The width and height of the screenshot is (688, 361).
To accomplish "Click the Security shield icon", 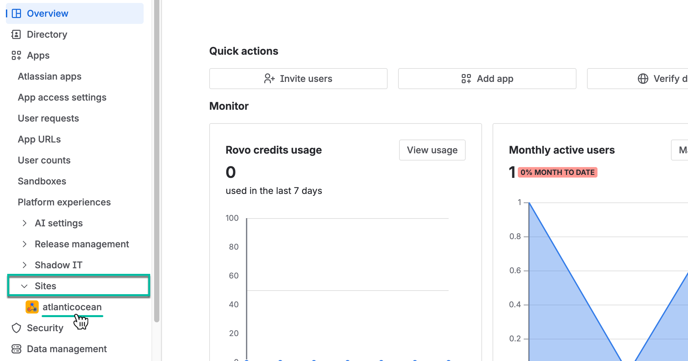I will coord(16,328).
